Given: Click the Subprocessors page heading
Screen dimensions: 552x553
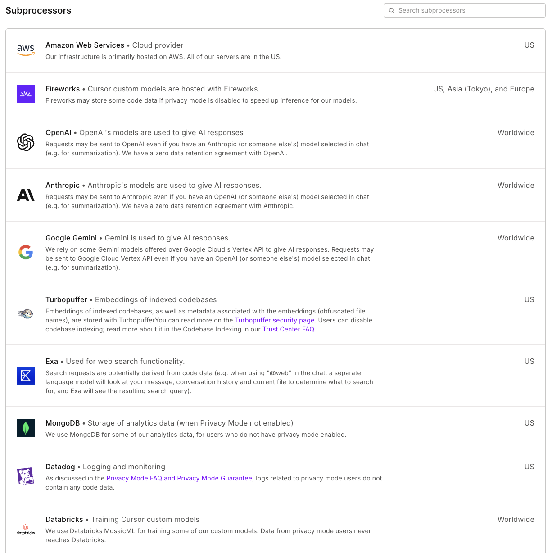Looking at the screenshot, I should (x=38, y=10).
